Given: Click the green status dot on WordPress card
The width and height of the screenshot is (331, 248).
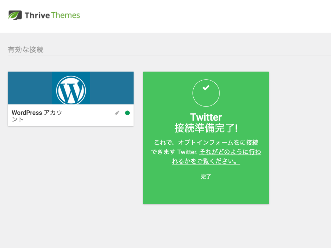Looking at the screenshot, I should (127, 113).
